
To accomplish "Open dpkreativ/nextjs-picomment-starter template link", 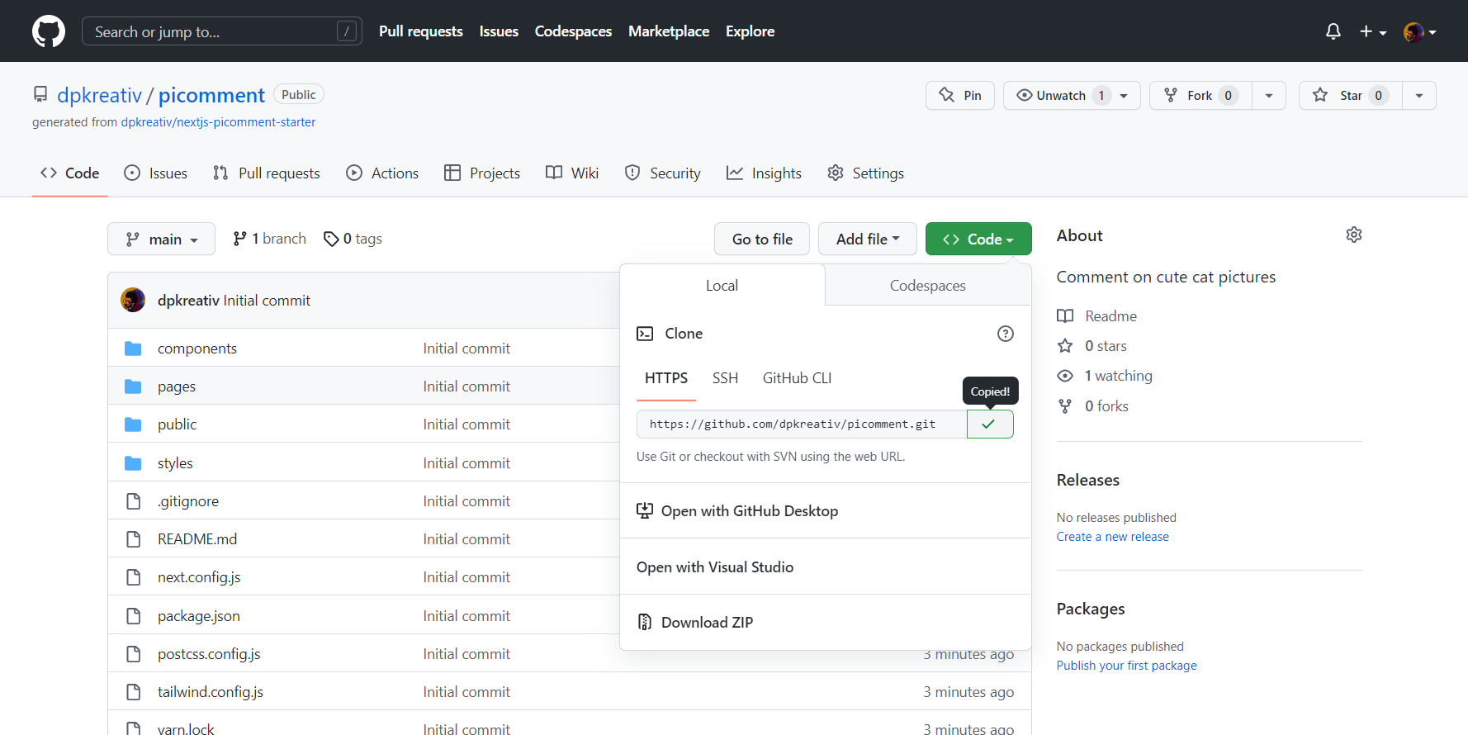I will tap(218, 122).
